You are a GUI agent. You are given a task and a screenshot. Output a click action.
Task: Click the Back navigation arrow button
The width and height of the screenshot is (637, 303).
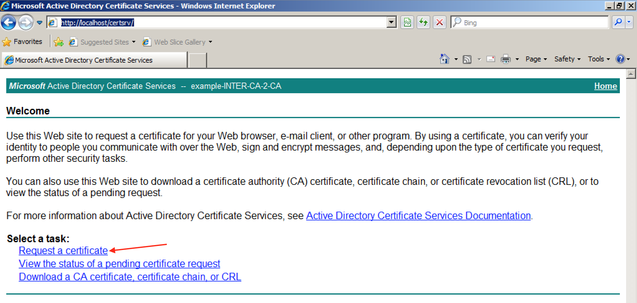tap(8, 22)
